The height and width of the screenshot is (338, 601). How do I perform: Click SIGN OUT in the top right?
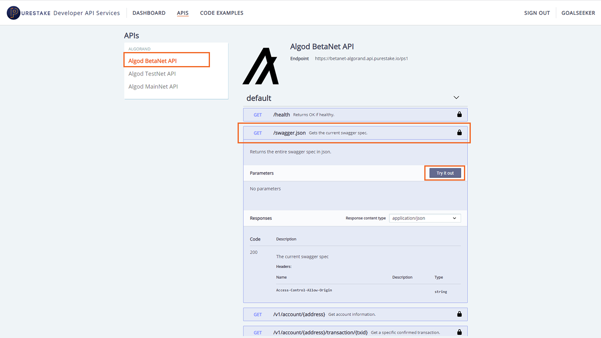click(x=537, y=13)
